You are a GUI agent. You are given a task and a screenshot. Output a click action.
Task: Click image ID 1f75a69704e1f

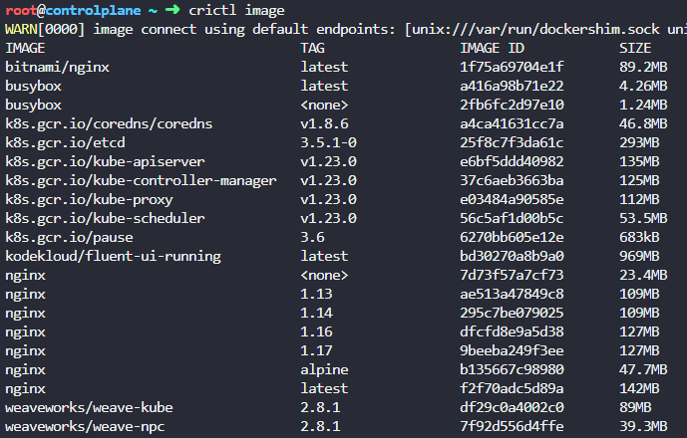512,67
